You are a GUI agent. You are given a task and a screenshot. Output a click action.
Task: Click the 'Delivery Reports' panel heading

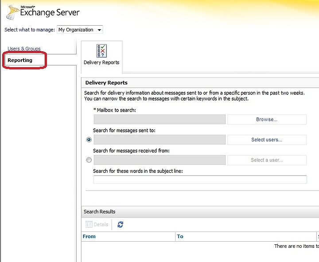tap(106, 83)
